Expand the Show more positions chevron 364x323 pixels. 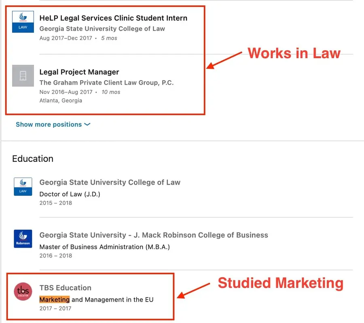[87, 125]
